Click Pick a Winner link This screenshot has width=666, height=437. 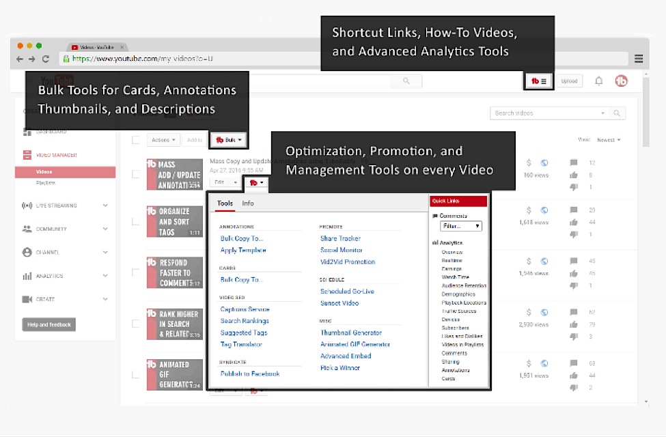click(x=339, y=368)
